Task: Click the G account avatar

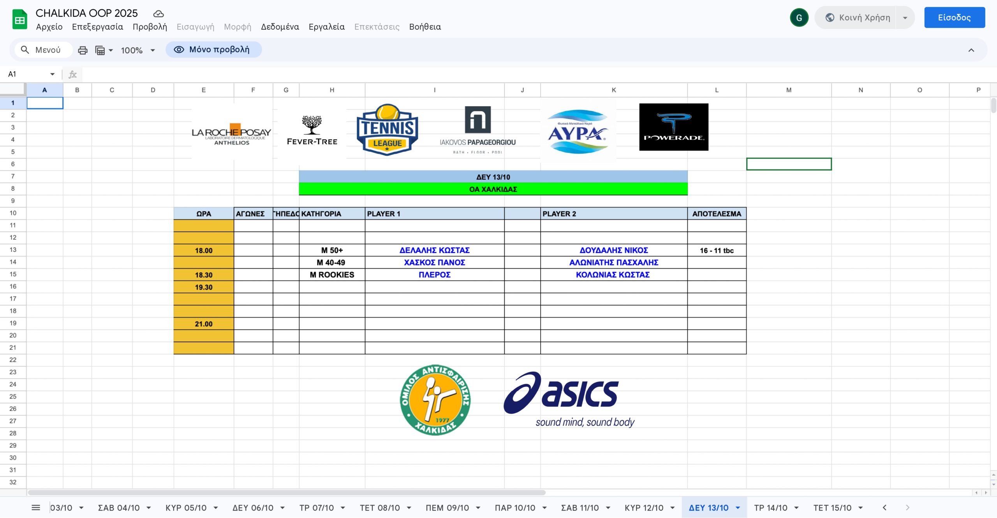Action: pos(799,18)
